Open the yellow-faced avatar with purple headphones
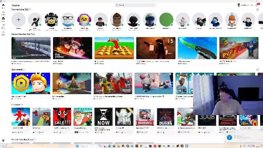The image size is (263, 148). (84, 20)
